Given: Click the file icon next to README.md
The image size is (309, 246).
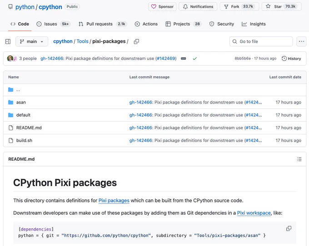Looking at the screenshot, I should click(11, 128).
